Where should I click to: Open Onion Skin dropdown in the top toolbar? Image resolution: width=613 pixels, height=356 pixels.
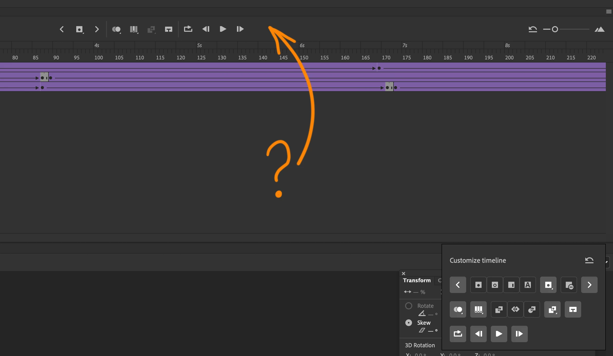pyautogui.click(x=117, y=29)
